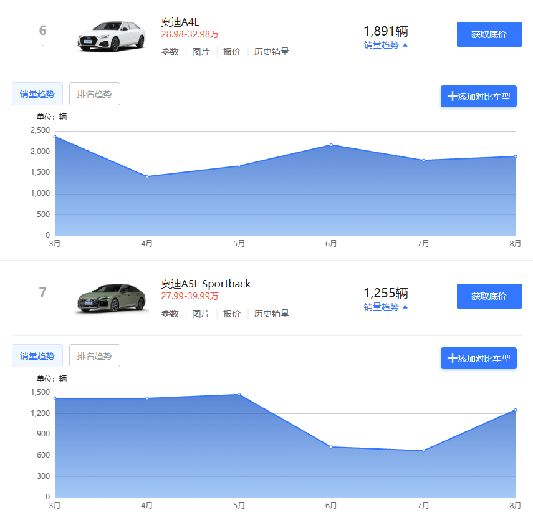Click 添加对比车型 button in 奥迪A5L Sportback section
The height and width of the screenshot is (520, 533).
point(479,358)
